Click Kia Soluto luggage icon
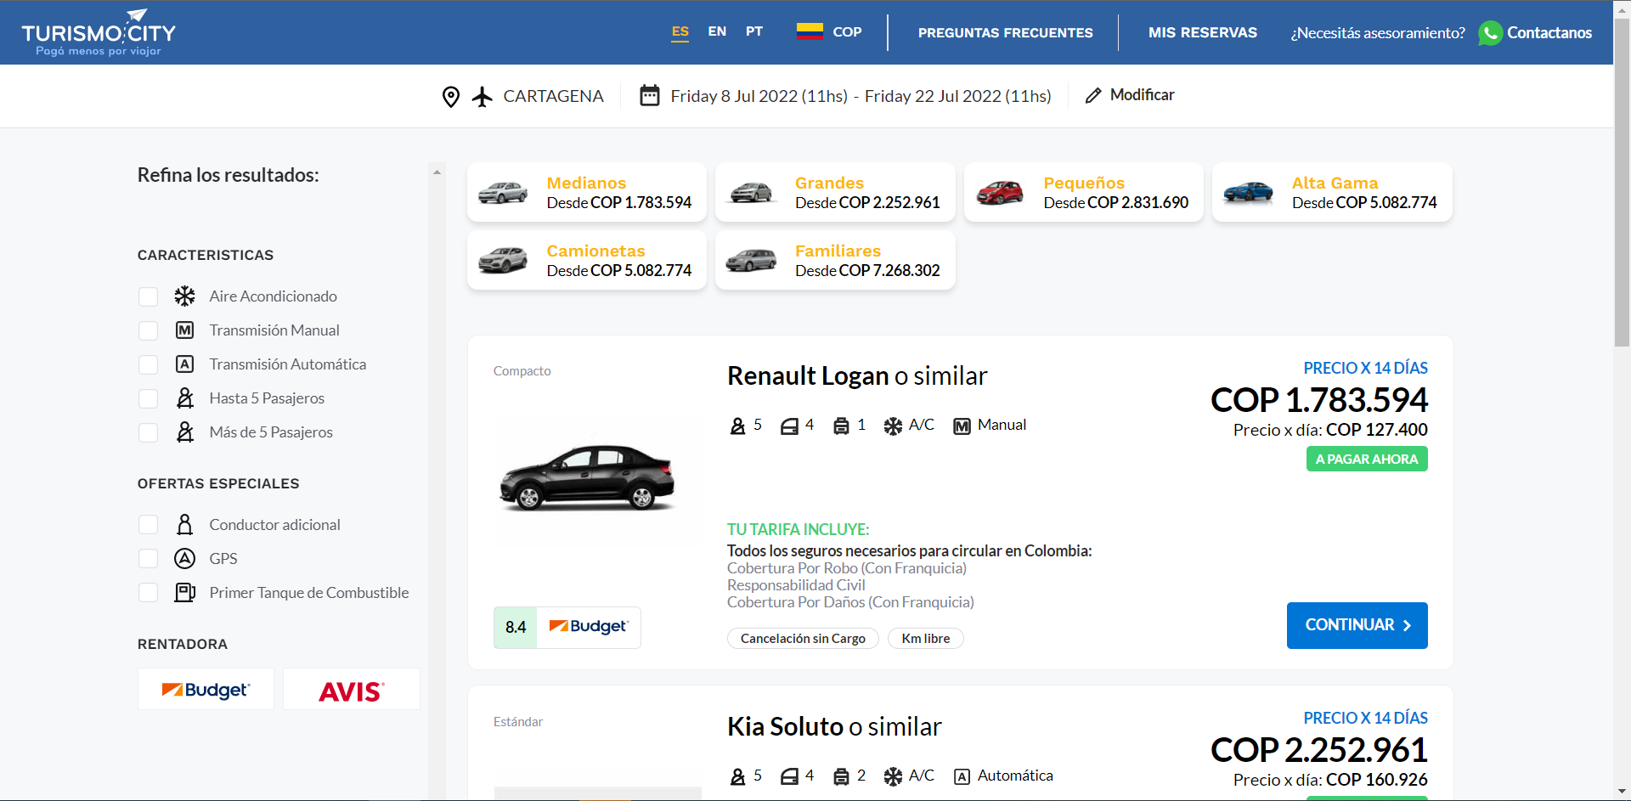 point(841,776)
